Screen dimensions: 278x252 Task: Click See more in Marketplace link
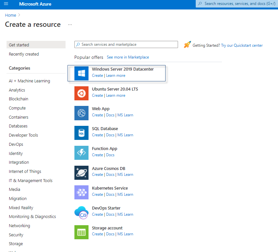pos(128,57)
